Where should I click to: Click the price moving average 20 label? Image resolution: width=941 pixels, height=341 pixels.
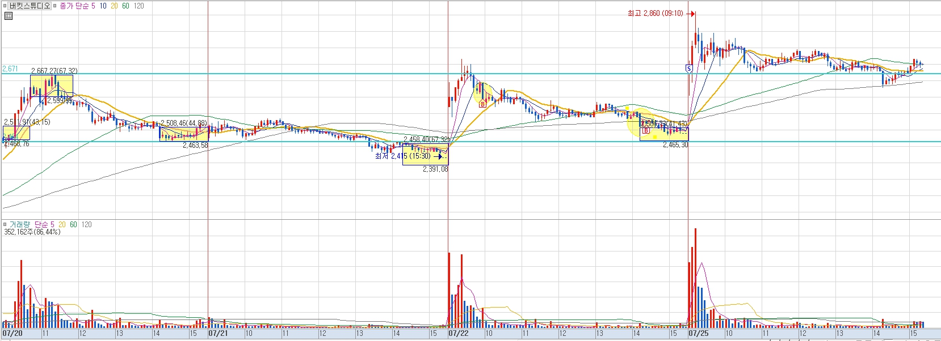click(115, 6)
